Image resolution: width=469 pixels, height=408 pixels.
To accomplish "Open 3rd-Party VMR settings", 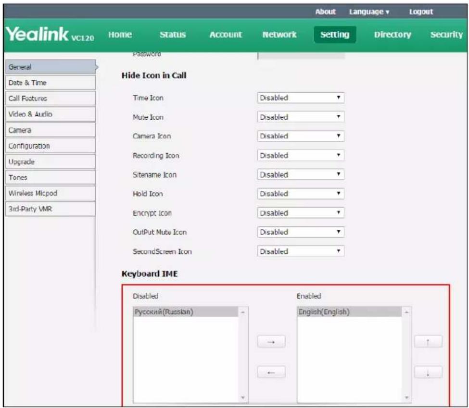I will tap(51, 209).
